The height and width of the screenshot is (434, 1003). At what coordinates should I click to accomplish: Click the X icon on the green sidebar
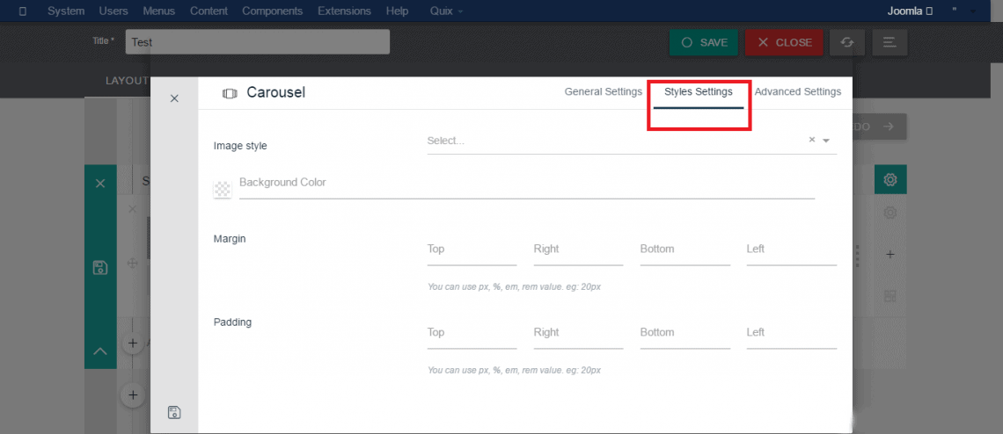click(100, 183)
